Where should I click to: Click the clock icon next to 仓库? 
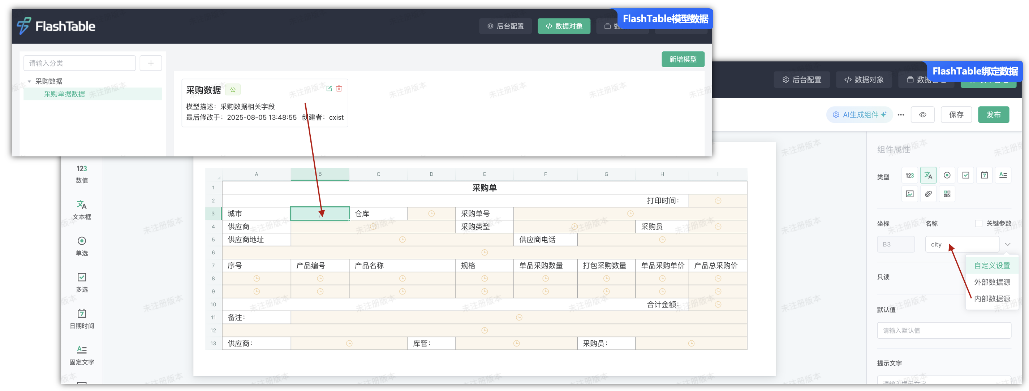pos(431,214)
